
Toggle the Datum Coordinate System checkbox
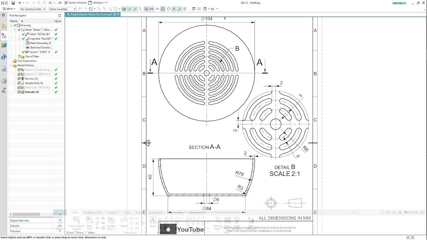click(19, 70)
